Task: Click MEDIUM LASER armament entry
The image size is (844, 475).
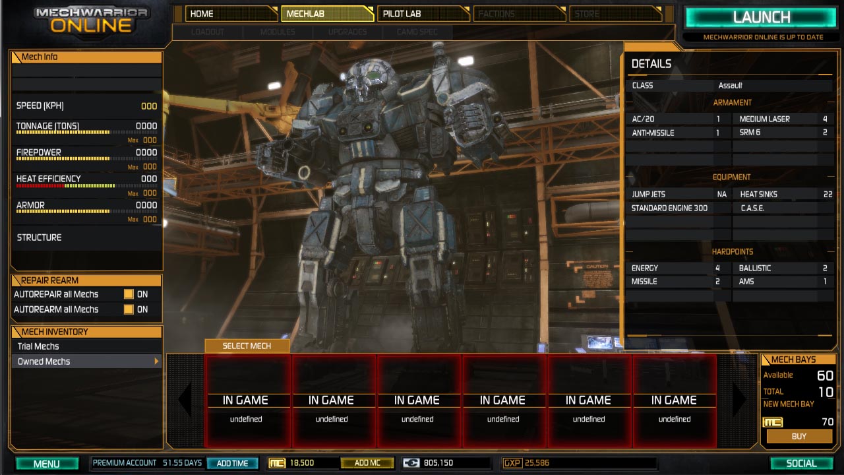Action: click(x=784, y=119)
